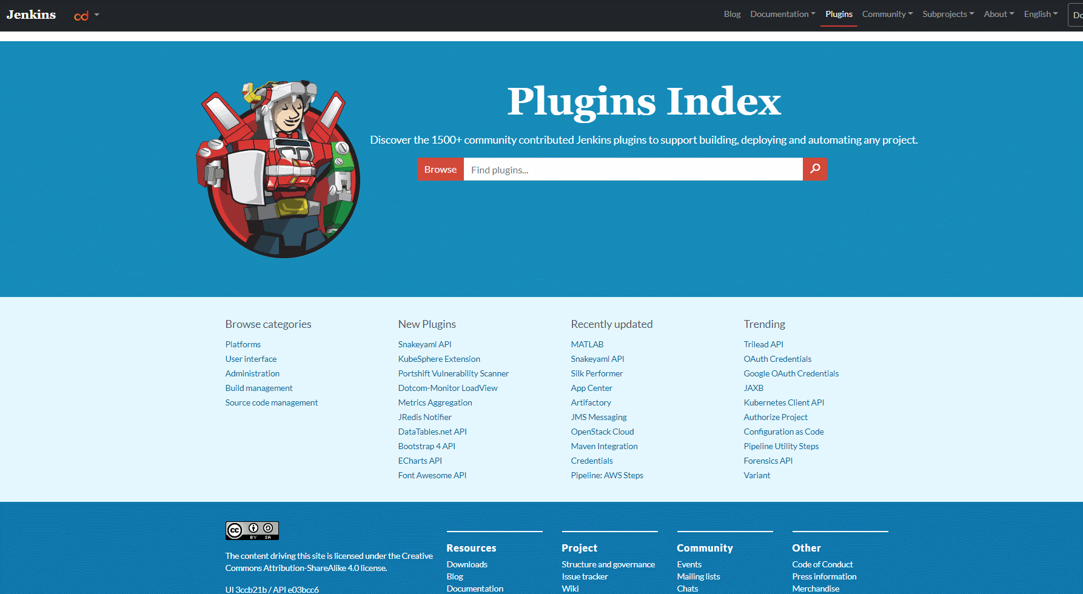Image resolution: width=1083 pixels, height=594 pixels.
Task: Open the Kubernetes Client API plugin
Action: click(x=784, y=402)
